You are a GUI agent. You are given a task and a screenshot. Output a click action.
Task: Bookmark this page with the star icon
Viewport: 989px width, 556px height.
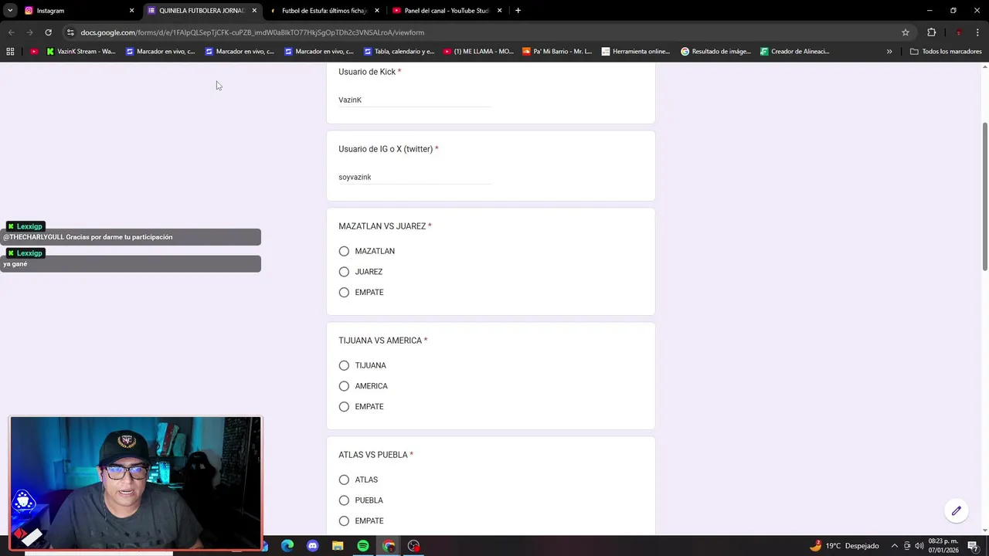coord(906,32)
